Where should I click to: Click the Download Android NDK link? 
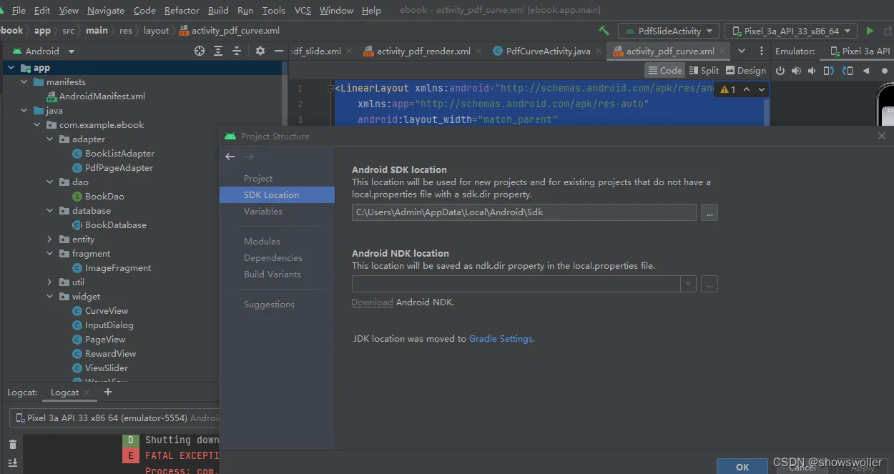(x=372, y=302)
